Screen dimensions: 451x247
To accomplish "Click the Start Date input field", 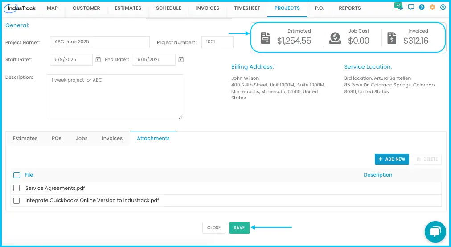I will [71, 60].
